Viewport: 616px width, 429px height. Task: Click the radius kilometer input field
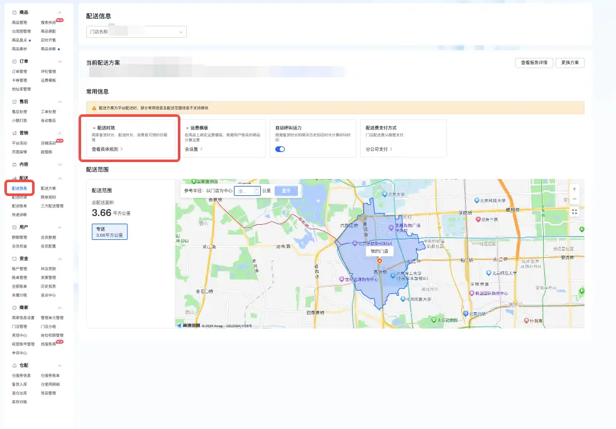click(247, 191)
